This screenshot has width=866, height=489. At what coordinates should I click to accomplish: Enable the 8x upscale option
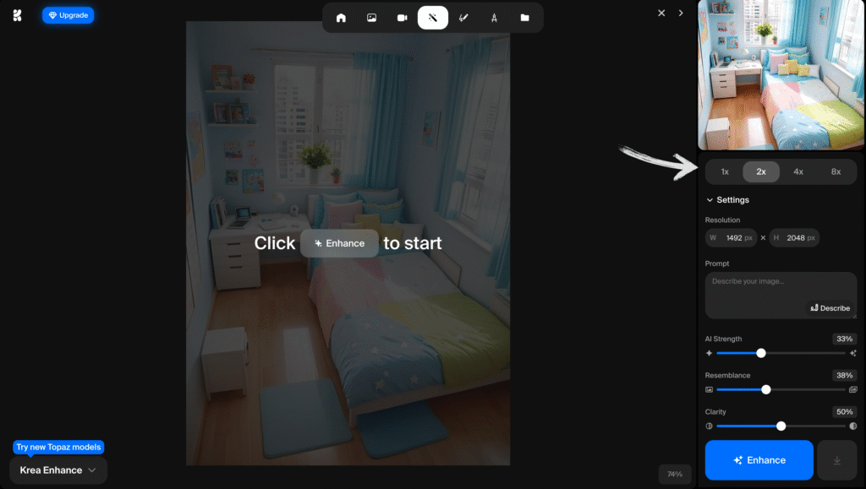pos(836,171)
